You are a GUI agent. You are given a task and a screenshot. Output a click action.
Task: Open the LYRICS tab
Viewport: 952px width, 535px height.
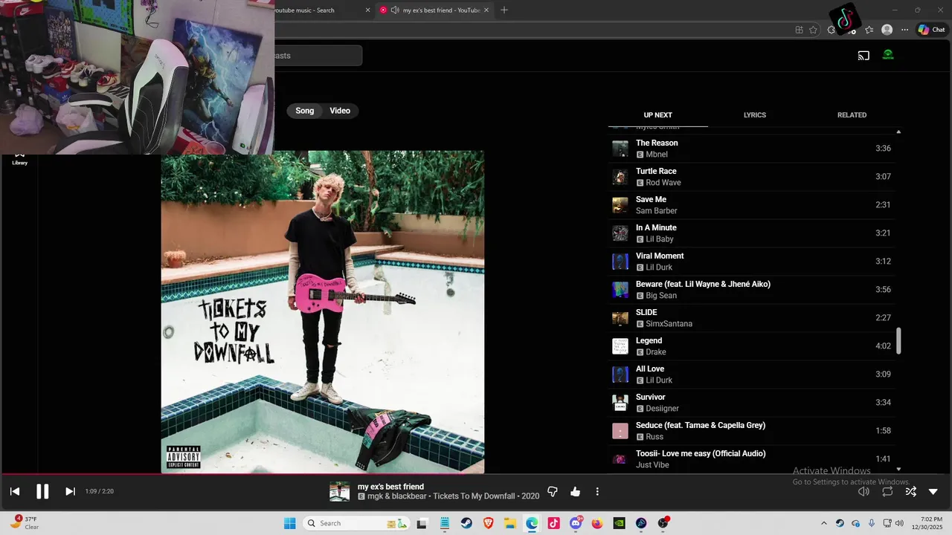(x=755, y=115)
